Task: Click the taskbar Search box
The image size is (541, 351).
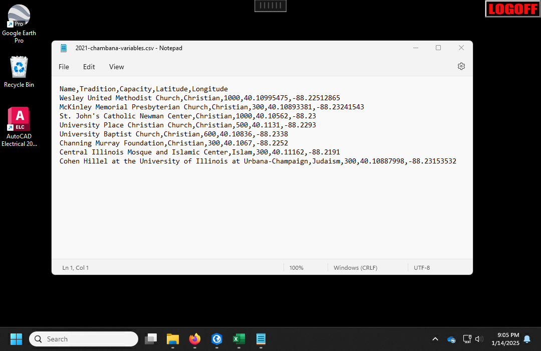Action: click(84, 339)
